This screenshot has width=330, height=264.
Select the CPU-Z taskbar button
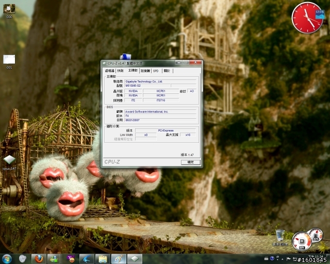[x=135, y=259]
